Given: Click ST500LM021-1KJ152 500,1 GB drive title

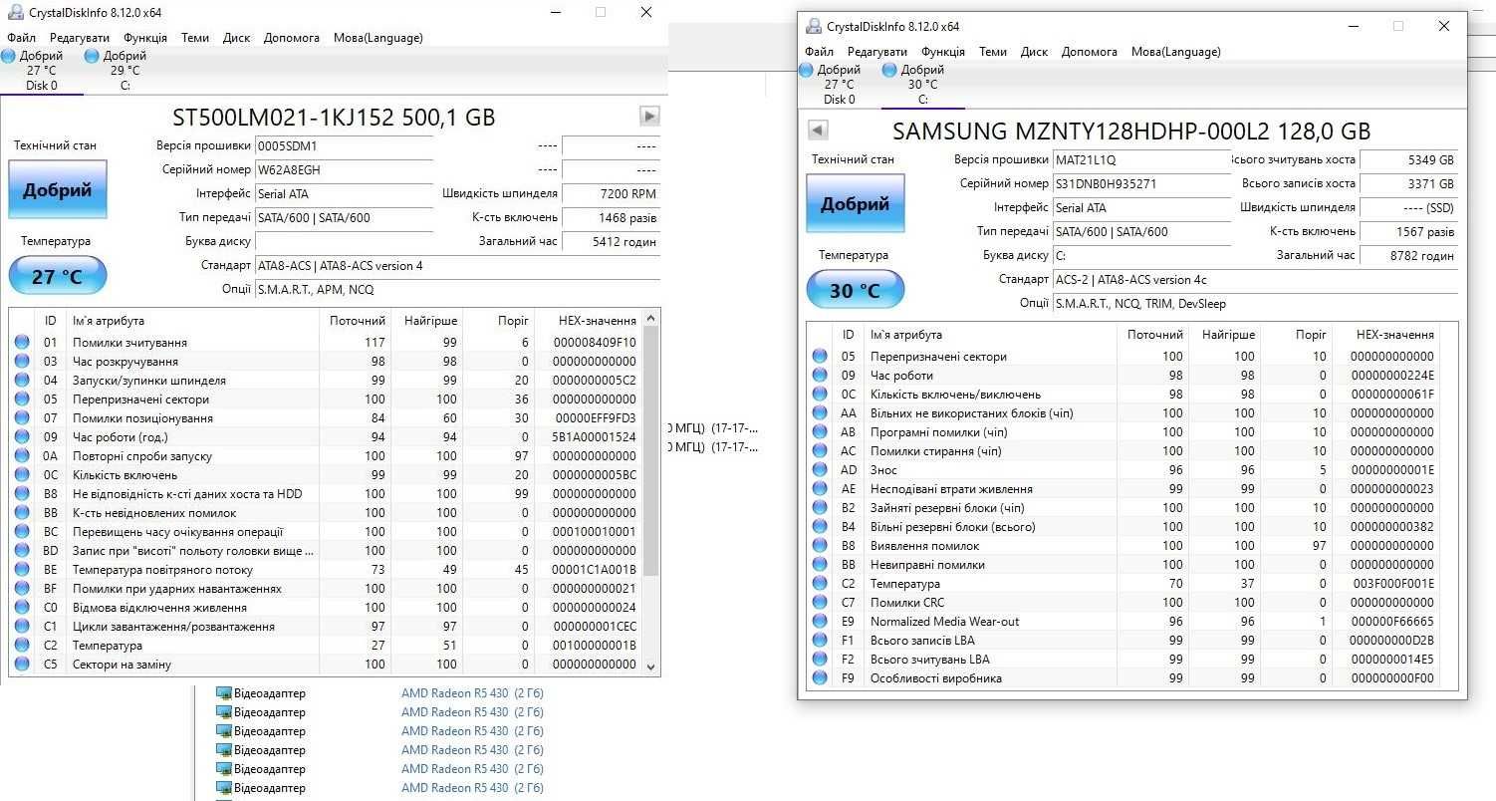Looking at the screenshot, I should [334, 118].
